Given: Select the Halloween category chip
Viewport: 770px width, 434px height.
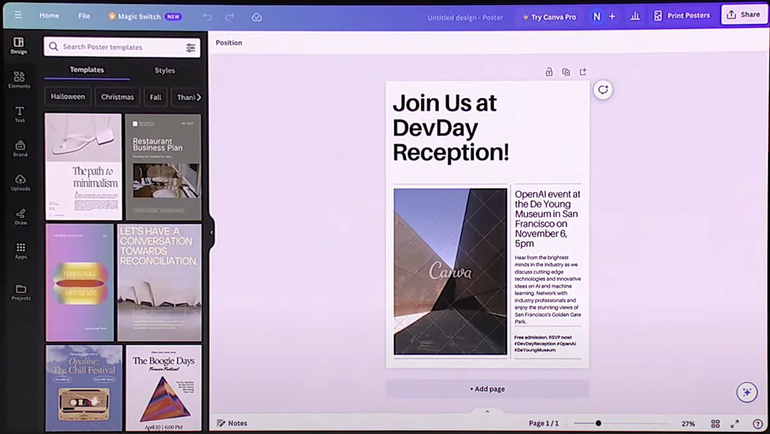Looking at the screenshot, I should [68, 96].
